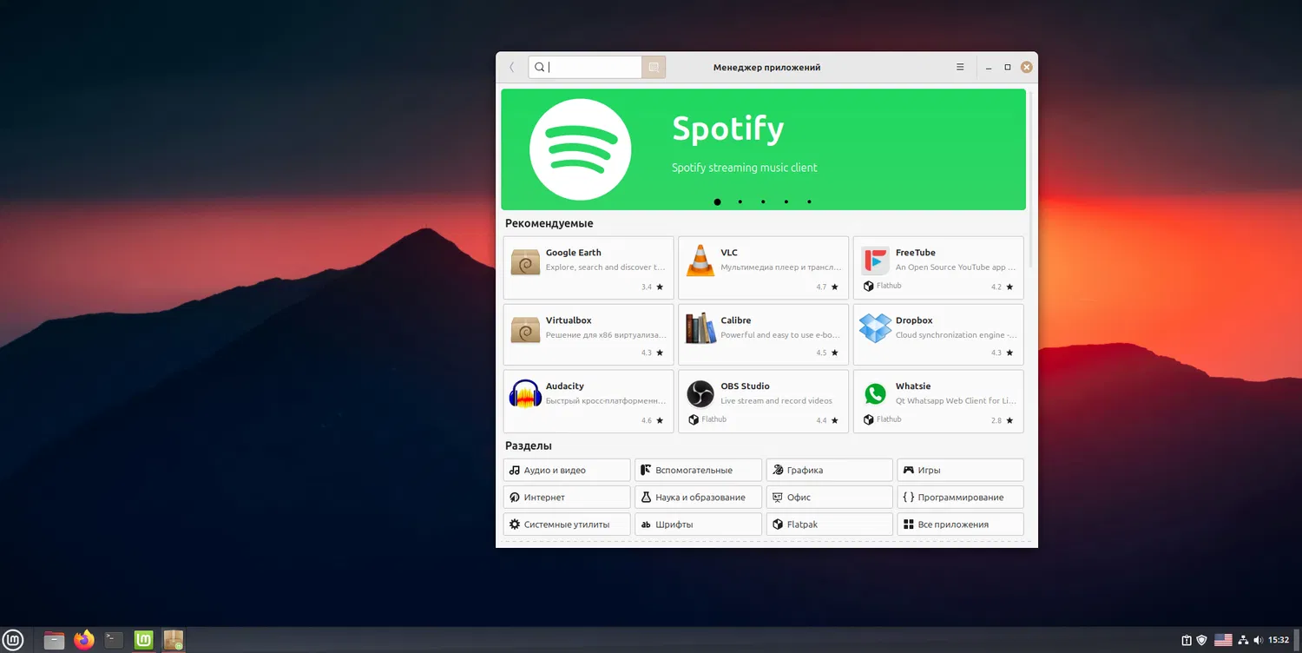Open the volume control tray icon

[x=1259, y=640]
